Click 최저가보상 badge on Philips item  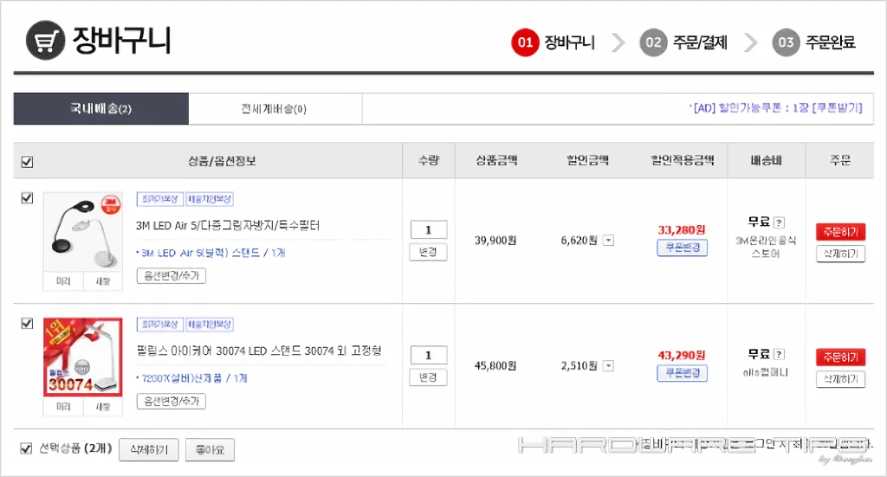(x=159, y=325)
